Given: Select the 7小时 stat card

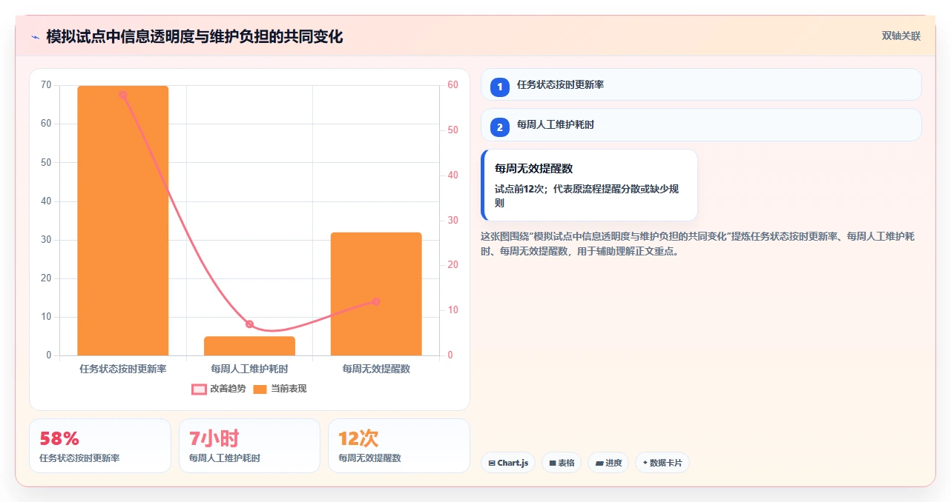Looking at the screenshot, I should pyautogui.click(x=249, y=446).
